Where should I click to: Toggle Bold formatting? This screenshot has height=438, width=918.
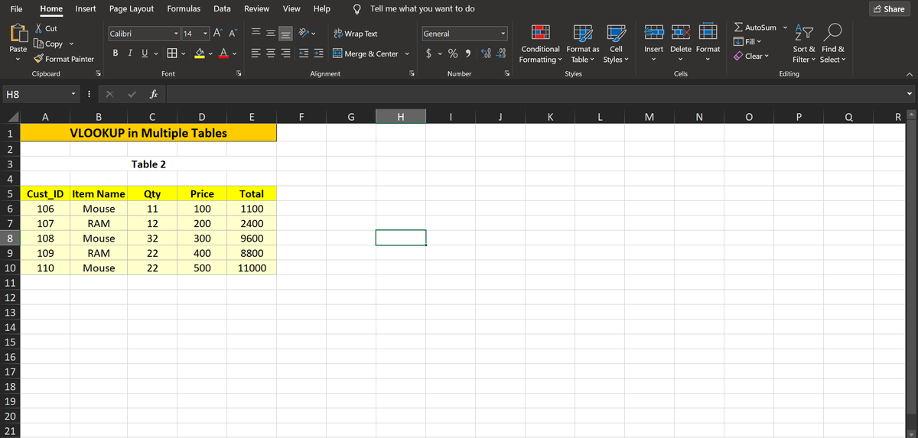coord(116,54)
